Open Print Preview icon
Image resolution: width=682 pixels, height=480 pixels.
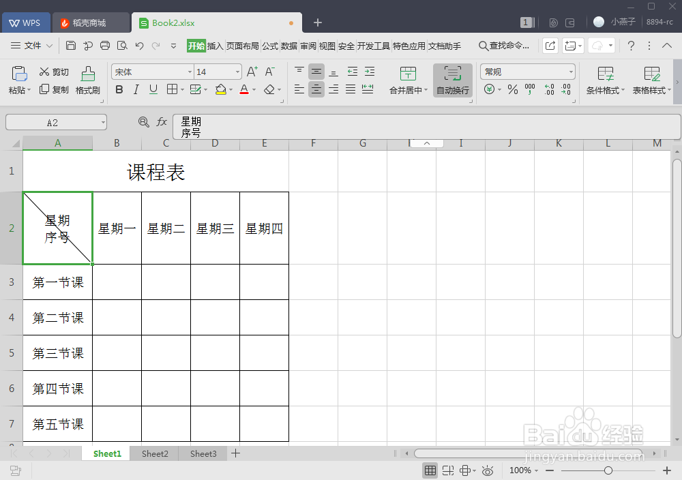[122, 46]
